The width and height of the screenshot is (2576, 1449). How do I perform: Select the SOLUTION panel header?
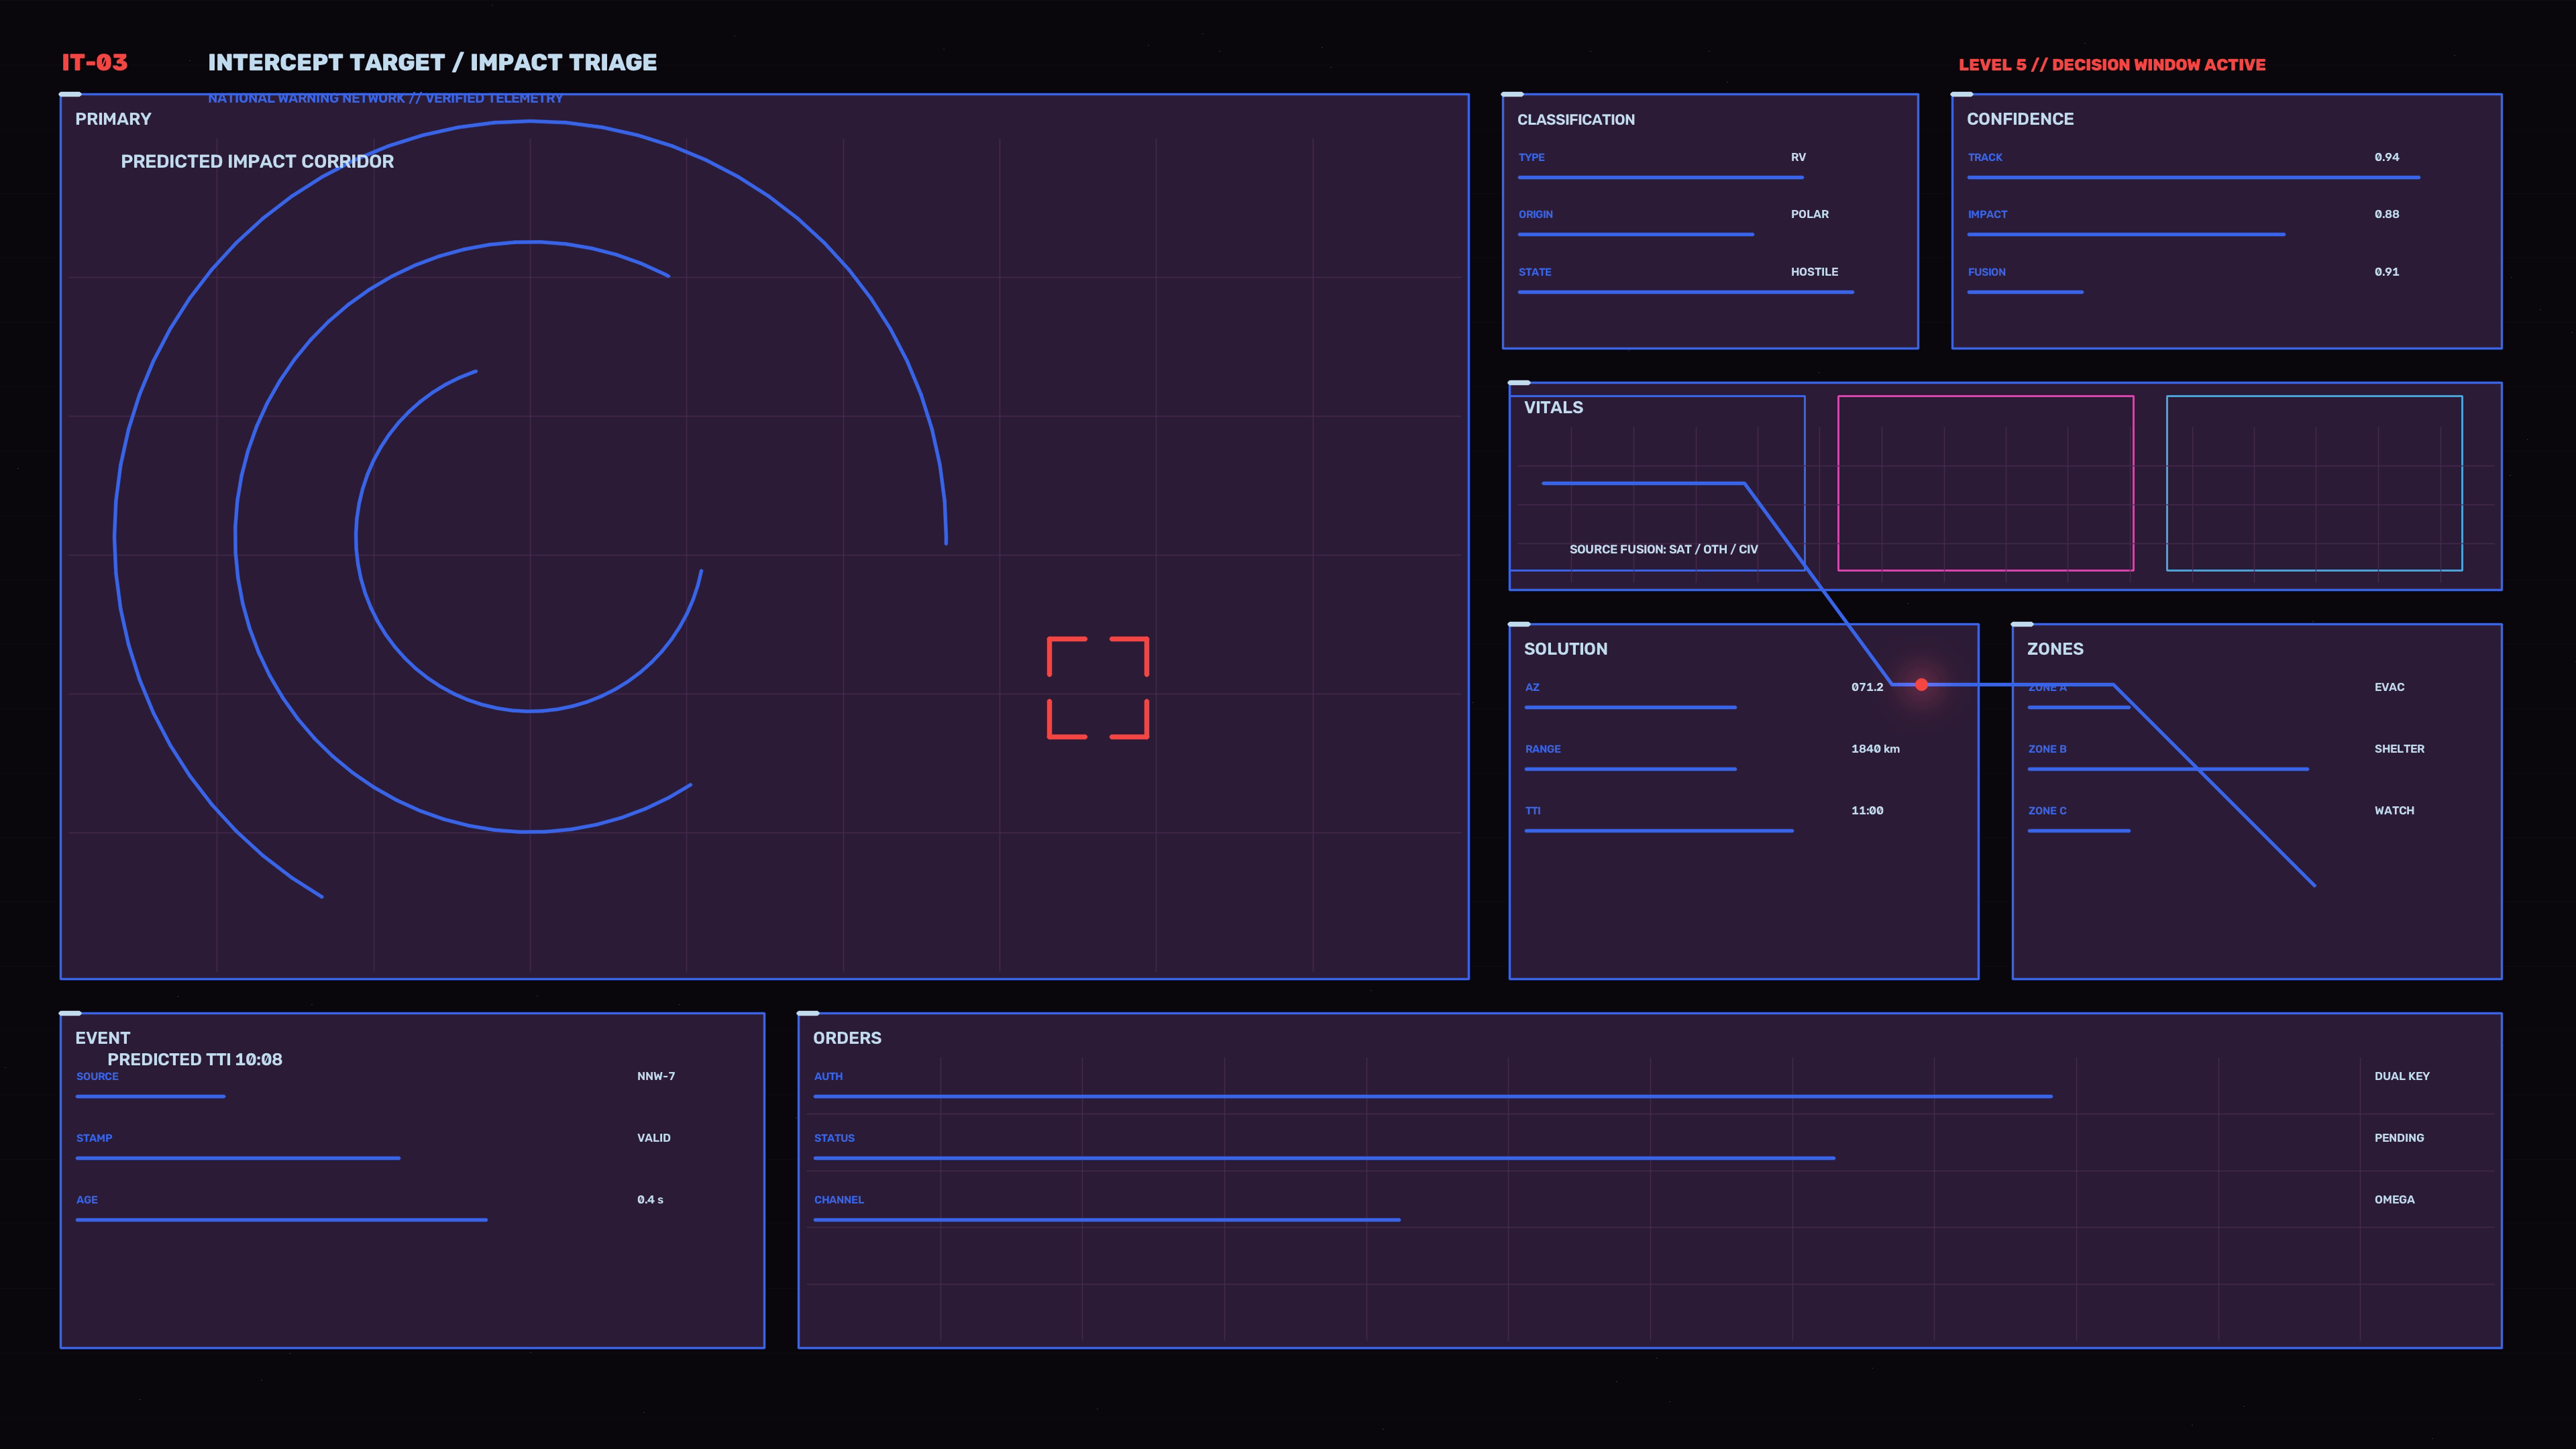[1565, 649]
